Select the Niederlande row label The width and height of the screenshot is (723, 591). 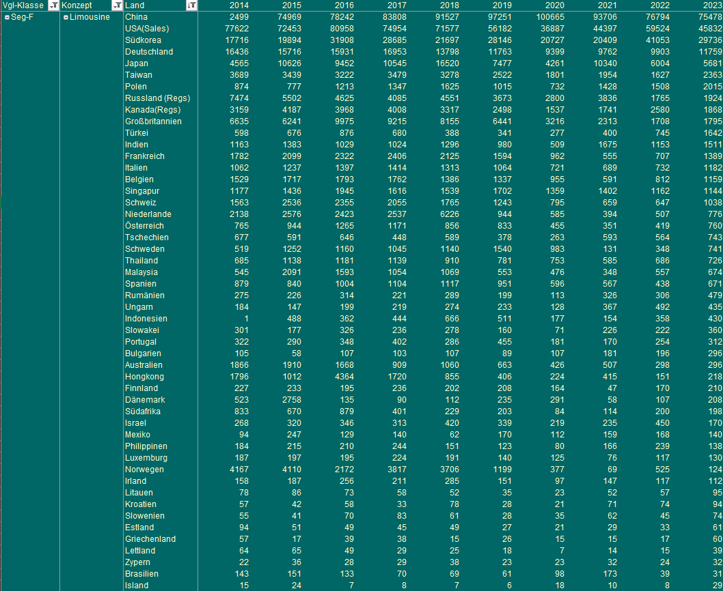click(148, 214)
